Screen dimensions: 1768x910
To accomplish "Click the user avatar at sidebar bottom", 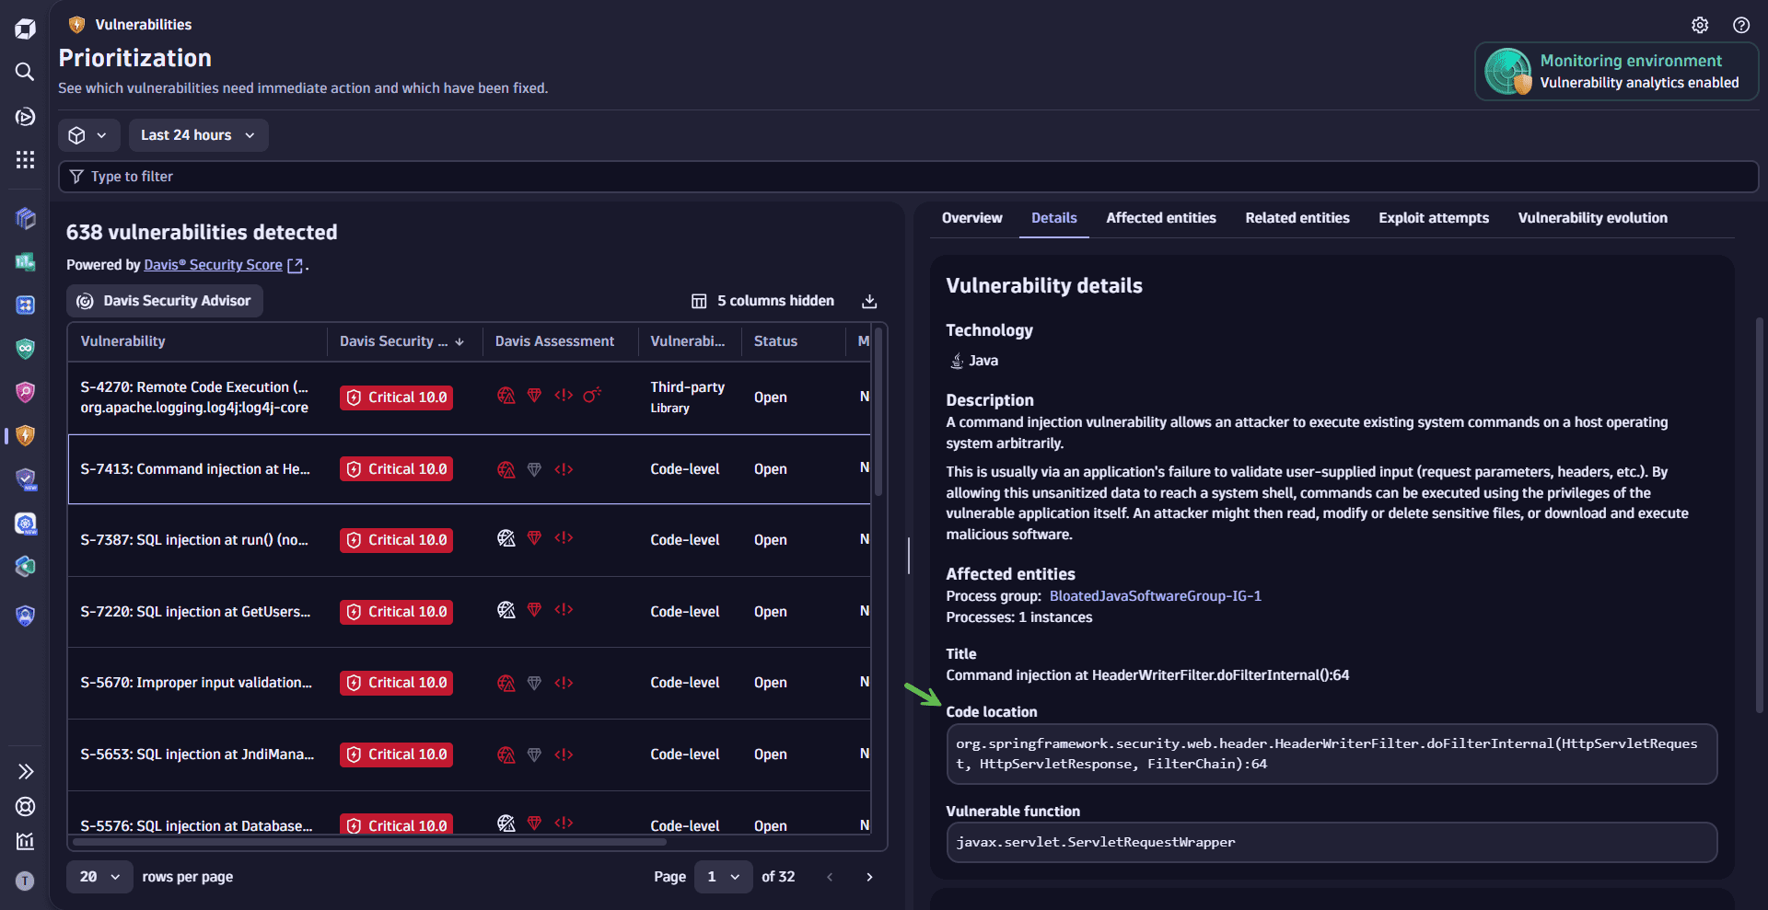I will click(25, 881).
